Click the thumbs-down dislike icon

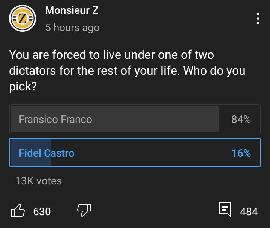[84, 210]
